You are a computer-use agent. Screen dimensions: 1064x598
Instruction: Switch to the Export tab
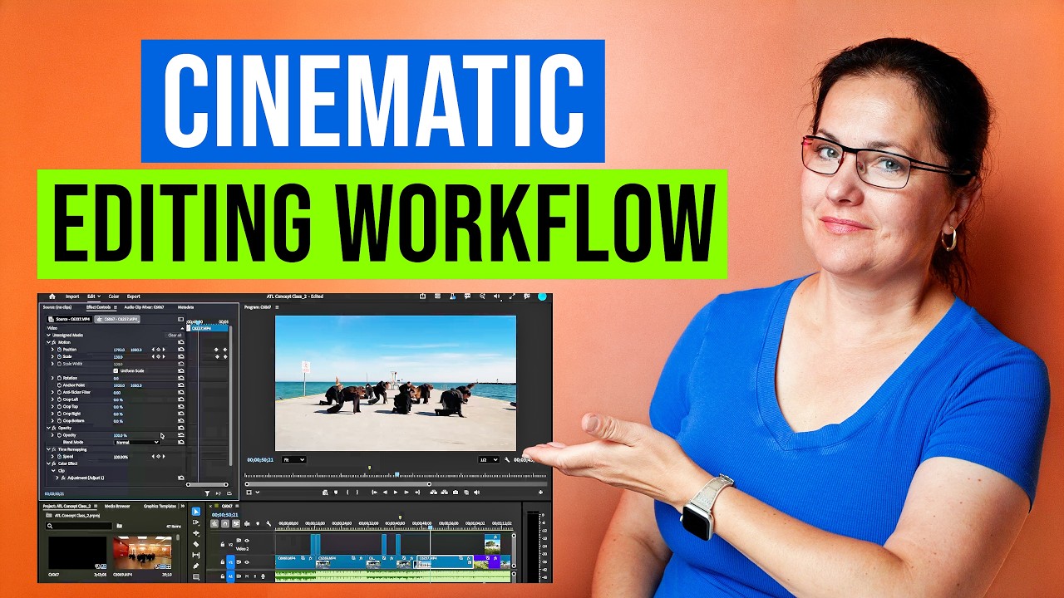[134, 297]
